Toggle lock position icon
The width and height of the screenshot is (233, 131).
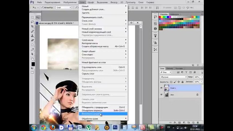tap(179, 82)
